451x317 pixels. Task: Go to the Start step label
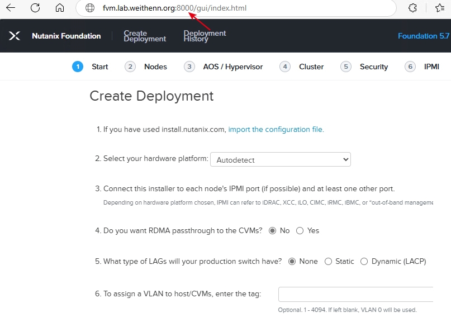pos(100,67)
